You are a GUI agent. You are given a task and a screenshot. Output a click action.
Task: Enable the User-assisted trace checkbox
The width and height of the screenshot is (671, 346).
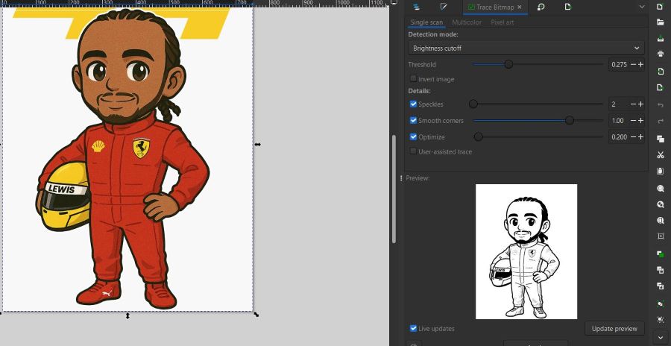(413, 151)
